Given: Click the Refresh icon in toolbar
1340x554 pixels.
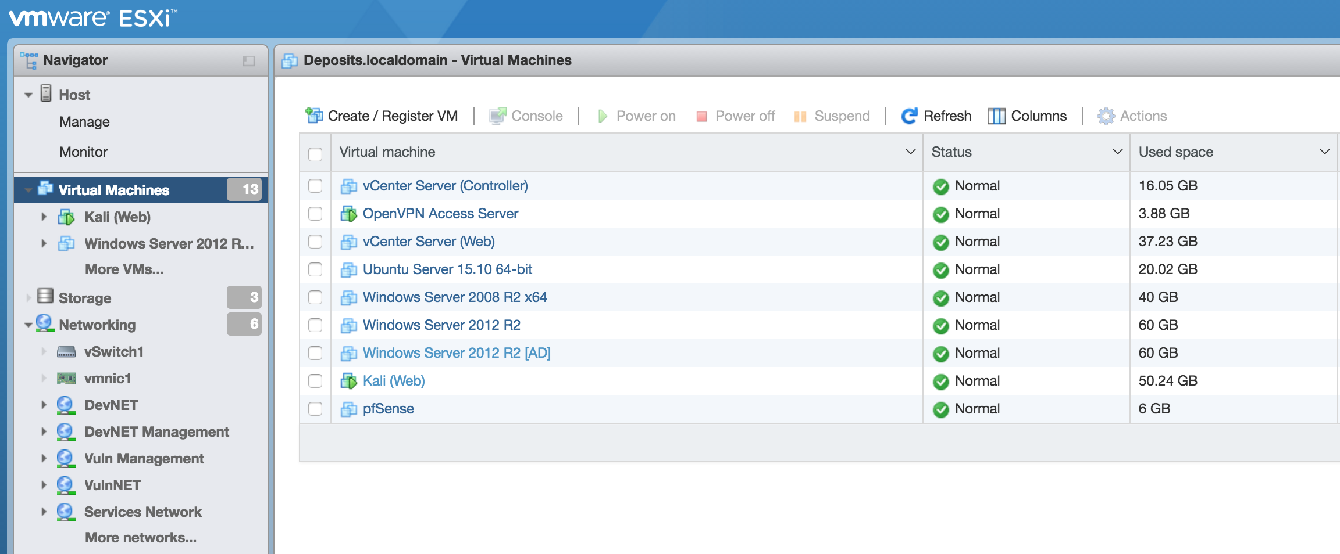Looking at the screenshot, I should pyautogui.click(x=909, y=116).
